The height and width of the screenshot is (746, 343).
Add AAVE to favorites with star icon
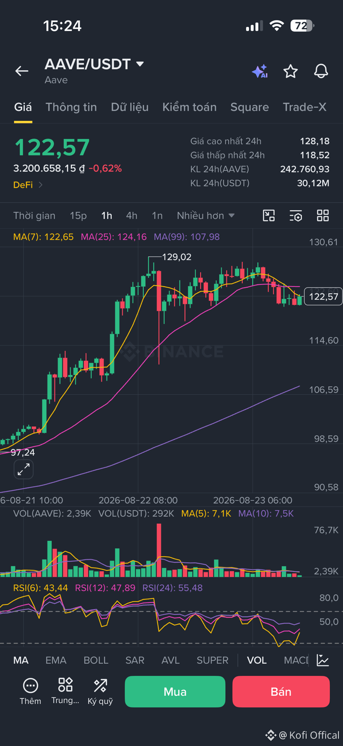point(290,71)
